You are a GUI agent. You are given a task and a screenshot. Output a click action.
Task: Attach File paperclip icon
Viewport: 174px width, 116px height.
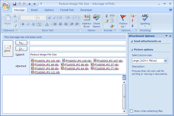tap(107, 16)
